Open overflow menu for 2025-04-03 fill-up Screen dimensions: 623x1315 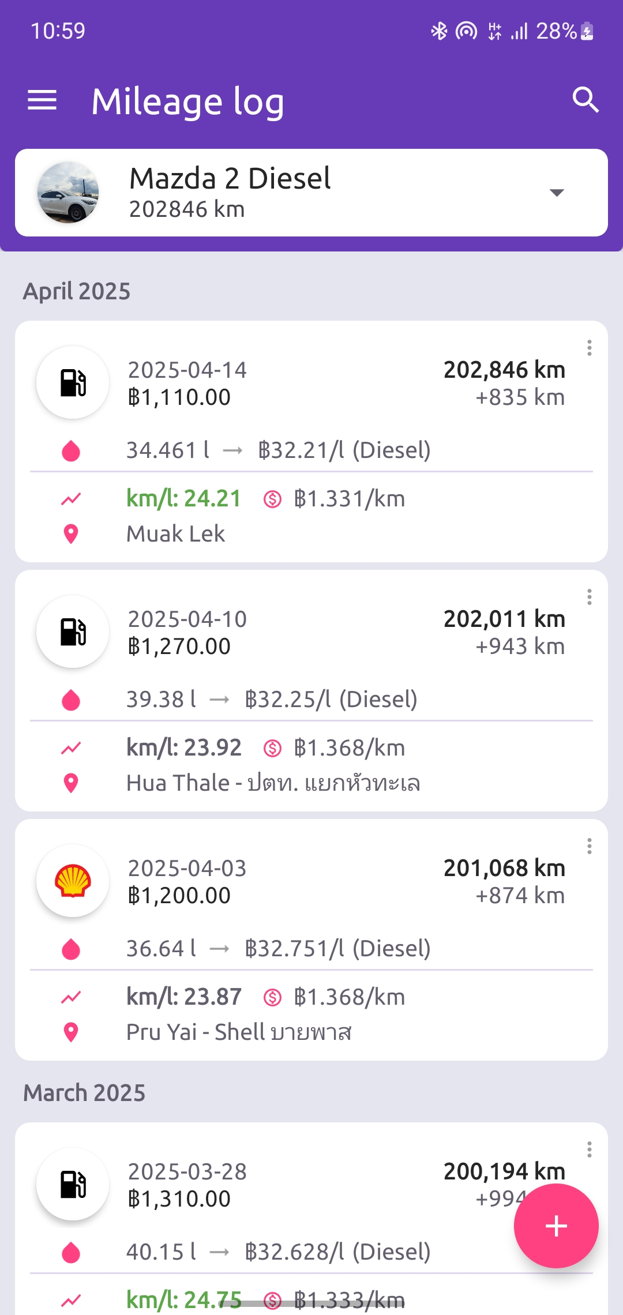point(589,846)
